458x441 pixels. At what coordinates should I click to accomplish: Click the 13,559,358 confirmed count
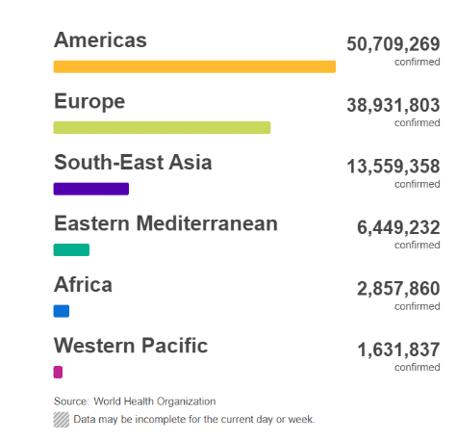394,167
